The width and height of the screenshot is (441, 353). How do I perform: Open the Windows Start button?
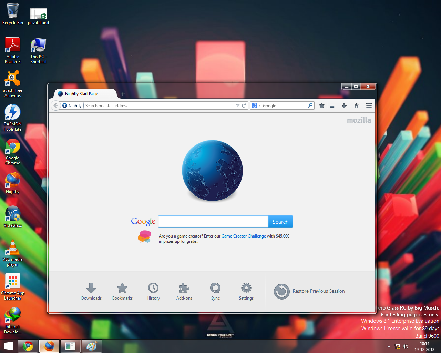click(x=8, y=346)
